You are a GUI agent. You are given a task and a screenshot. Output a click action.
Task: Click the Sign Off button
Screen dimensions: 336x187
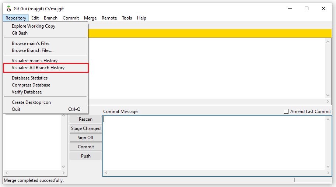tap(86, 138)
